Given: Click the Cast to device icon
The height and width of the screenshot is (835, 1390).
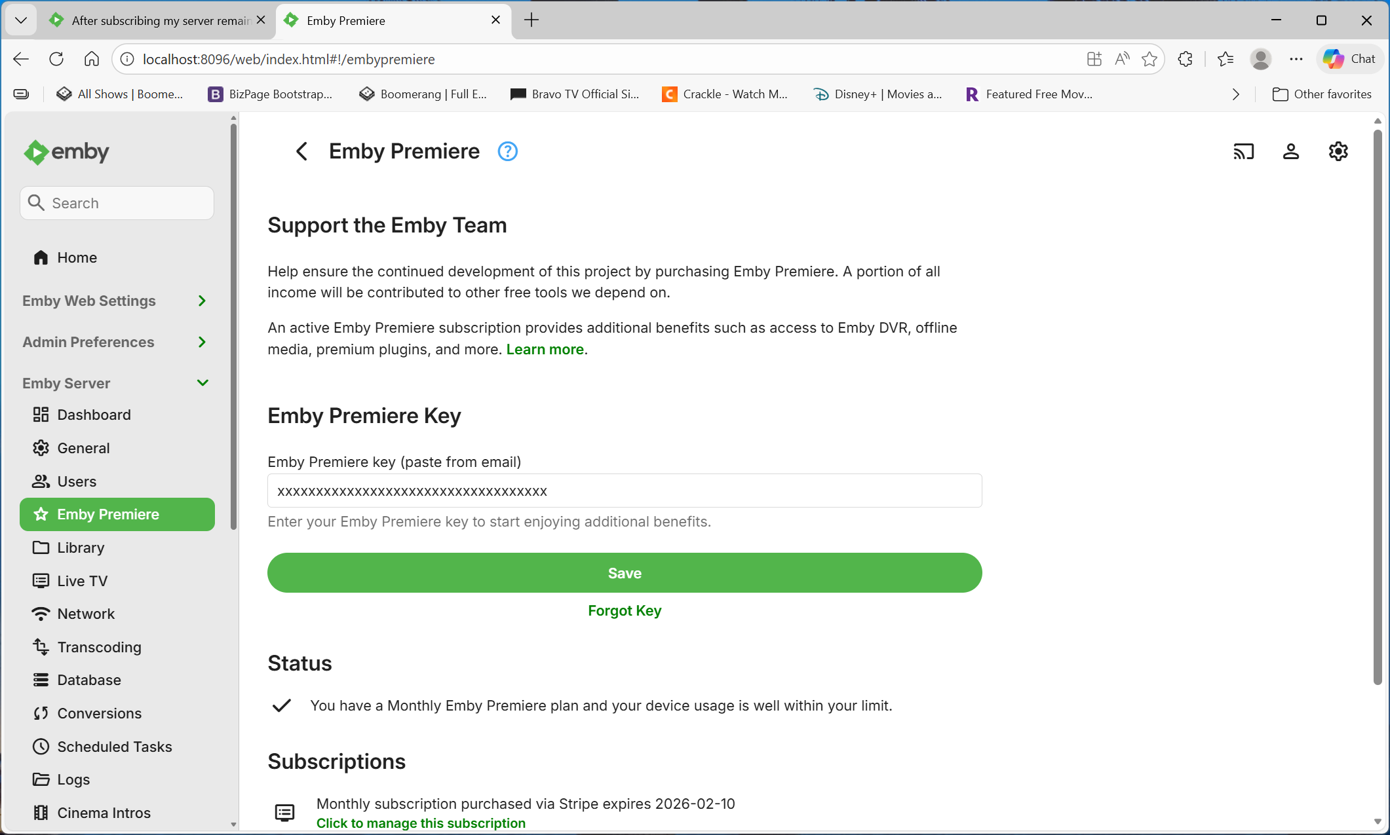Looking at the screenshot, I should coord(1243,152).
